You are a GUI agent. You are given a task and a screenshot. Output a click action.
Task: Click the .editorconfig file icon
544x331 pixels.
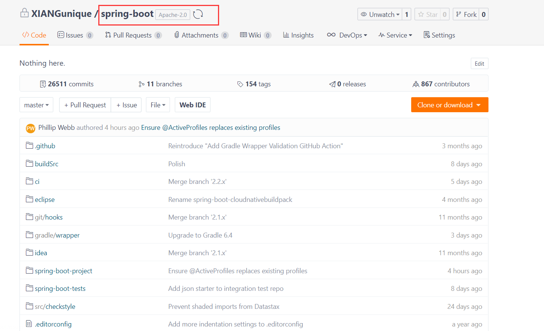(29, 323)
